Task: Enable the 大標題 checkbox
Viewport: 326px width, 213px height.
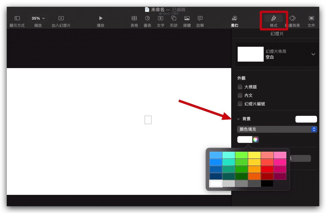Action: pos(240,87)
